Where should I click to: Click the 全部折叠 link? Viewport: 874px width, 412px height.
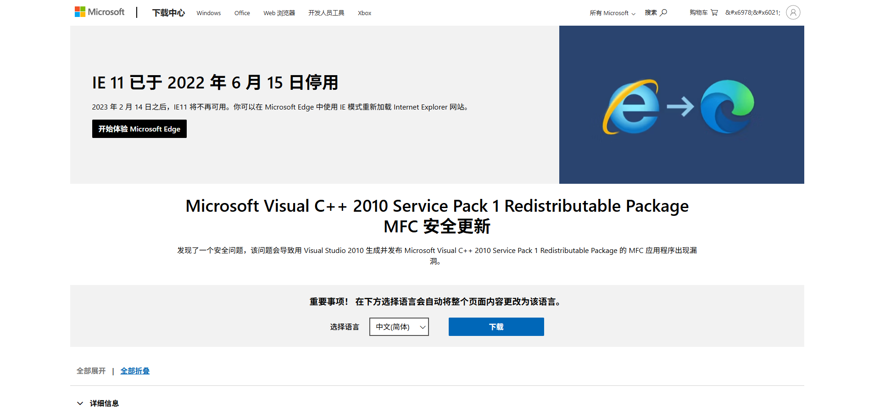tap(135, 371)
